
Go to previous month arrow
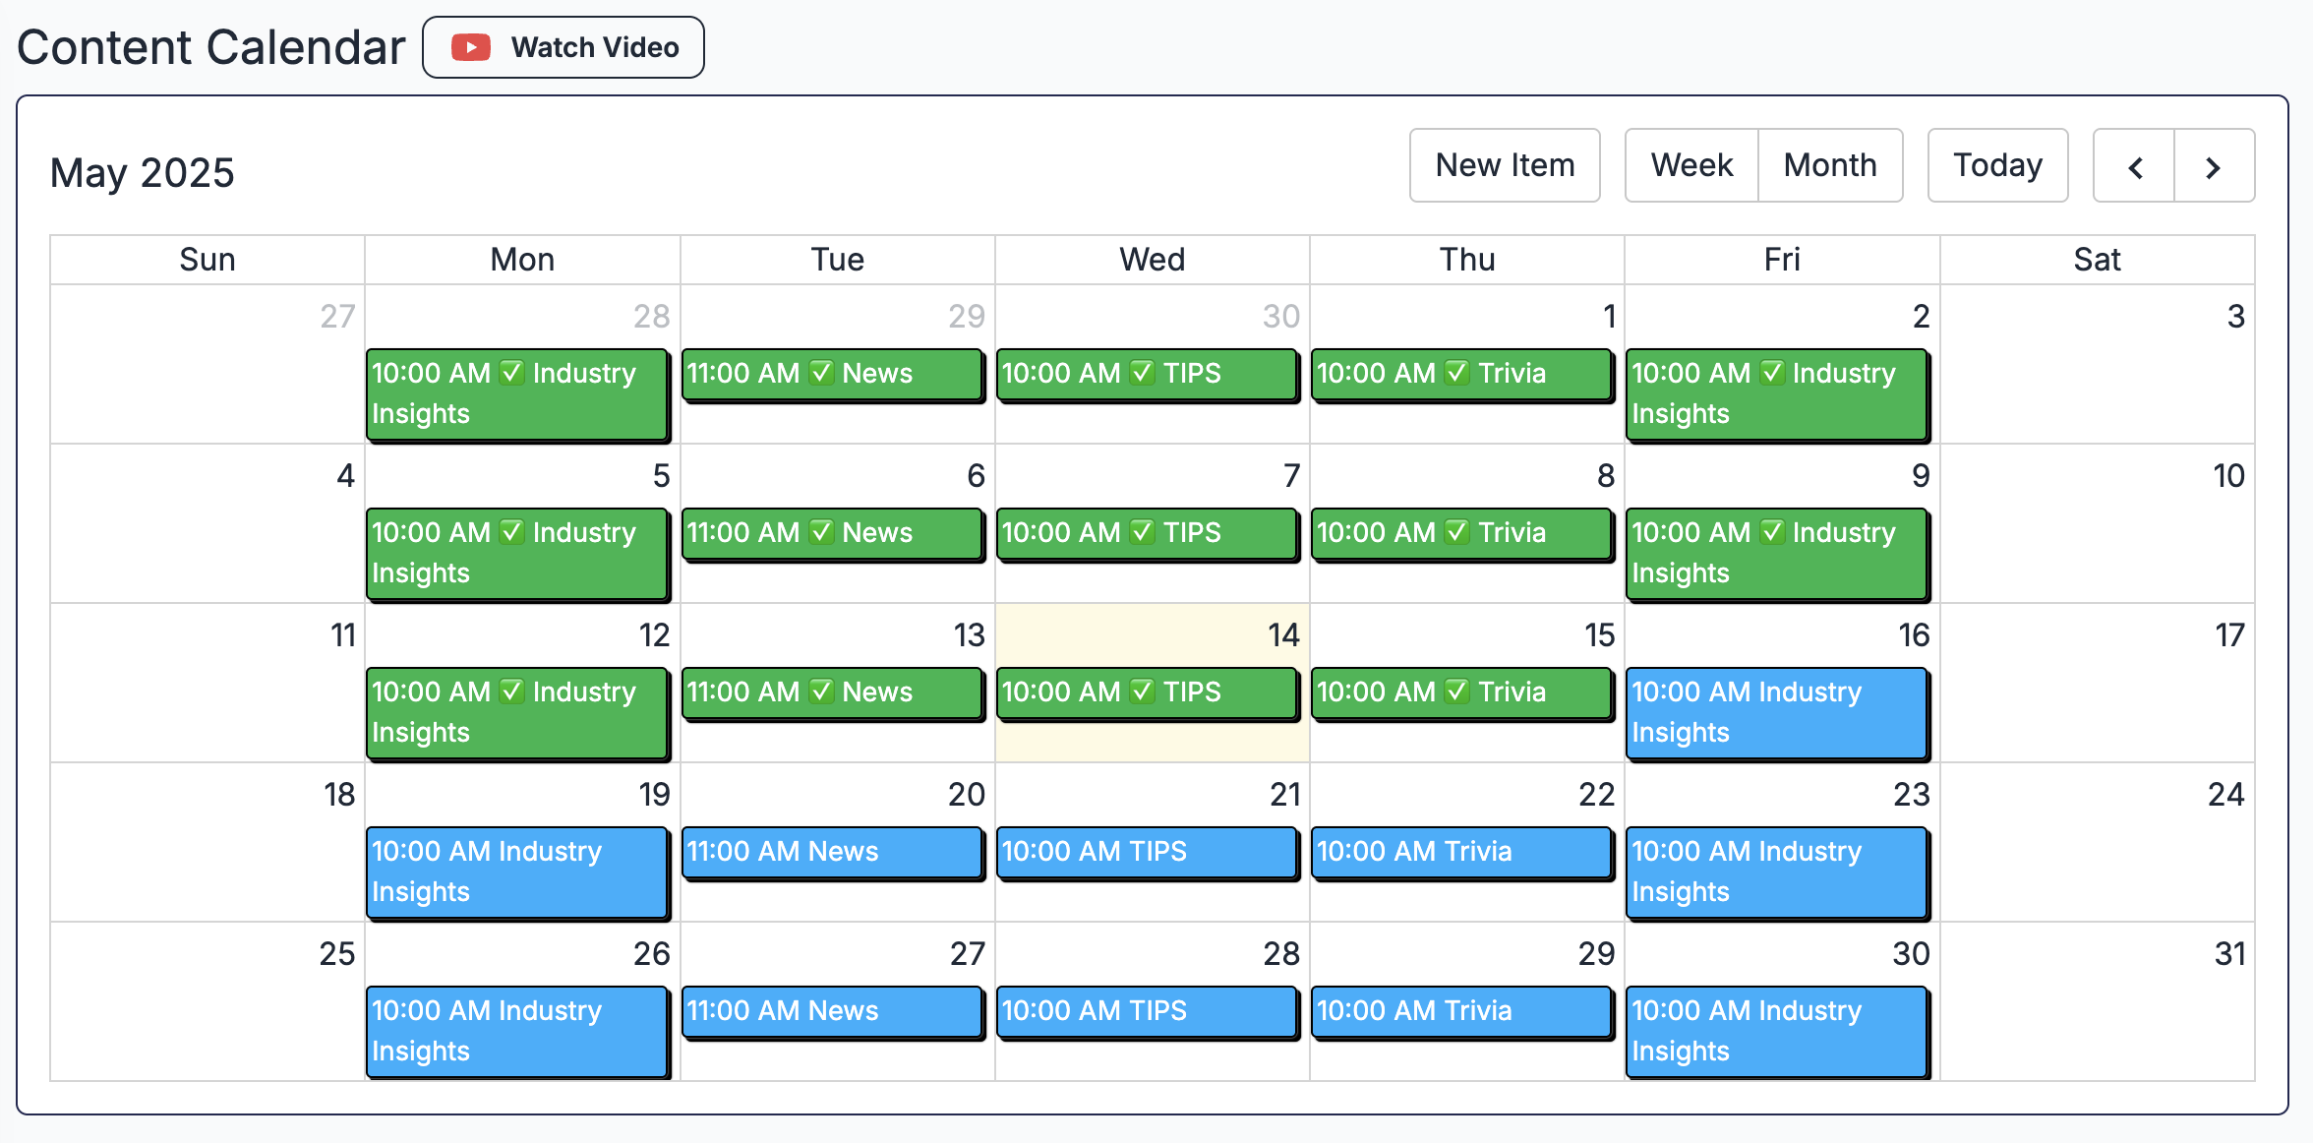coord(2134,166)
